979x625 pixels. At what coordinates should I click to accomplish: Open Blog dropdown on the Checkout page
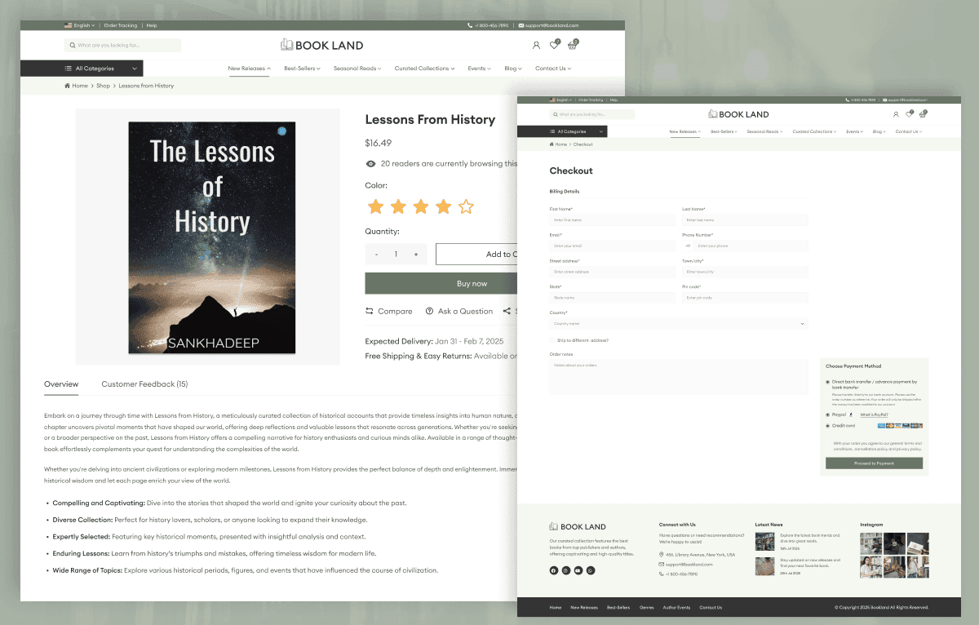(x=879, y=131)
